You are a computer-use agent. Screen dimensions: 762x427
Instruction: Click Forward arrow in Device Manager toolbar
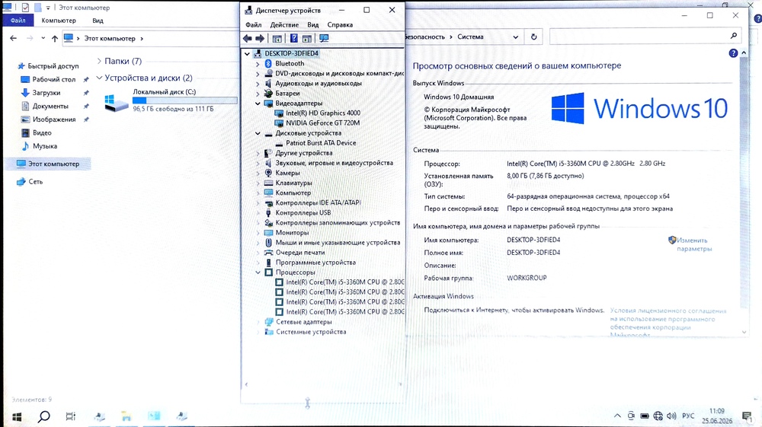(260, 38)
